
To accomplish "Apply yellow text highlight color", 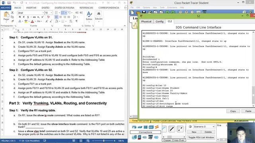I will [26, 21].
